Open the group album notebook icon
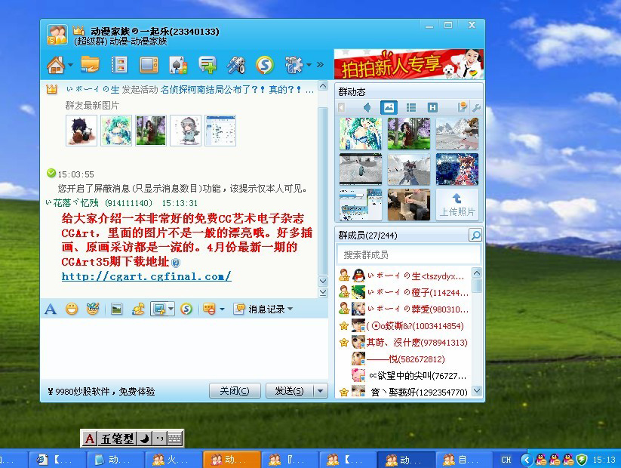Screen dimensions: 621x468 coord(119,66)
